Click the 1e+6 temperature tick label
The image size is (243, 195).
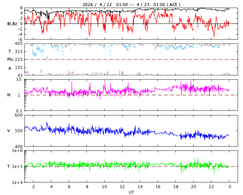point(17,151)
